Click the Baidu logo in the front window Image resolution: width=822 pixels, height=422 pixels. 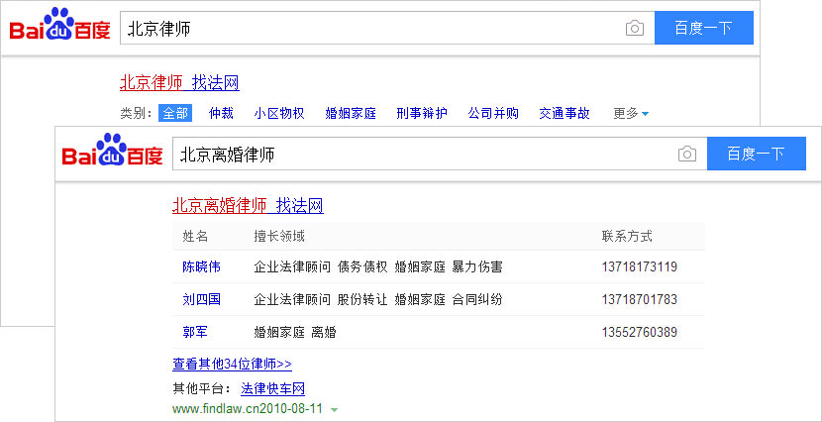(113, 150)
